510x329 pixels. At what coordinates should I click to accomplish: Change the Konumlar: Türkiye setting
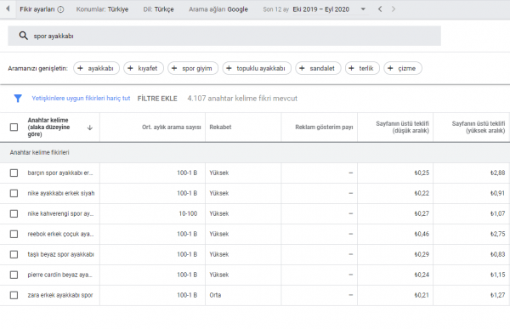102,9
